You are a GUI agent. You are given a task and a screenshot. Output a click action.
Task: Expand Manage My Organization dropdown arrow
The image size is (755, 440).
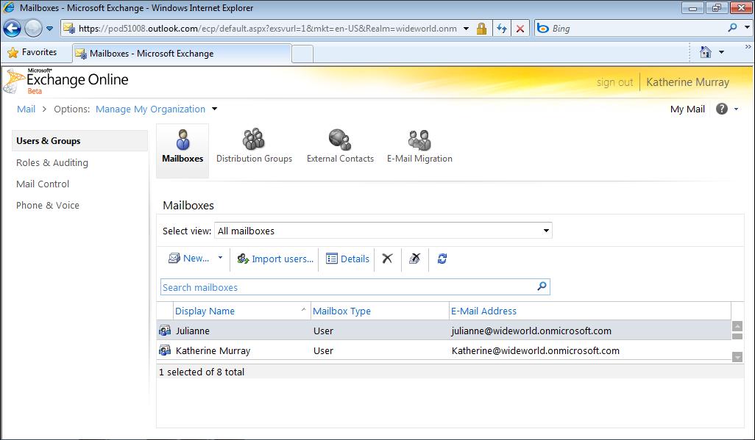tap(215, 109)
